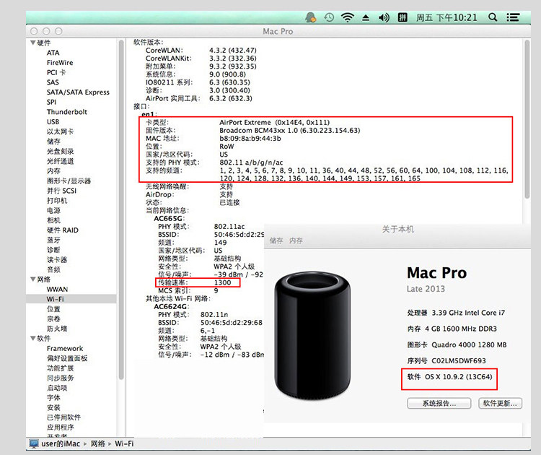The width and height of the screenshot is (541, 455).
Task: Open the volume control in menu bar
Action: [384, 17]
